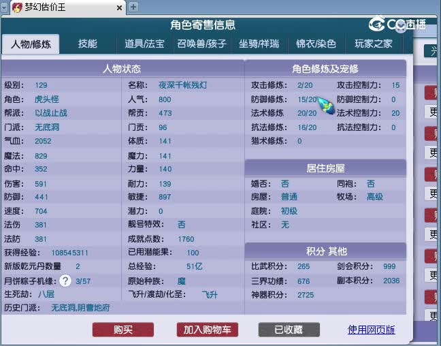Click the 积分 其他 section header
Image resolution: width=441 pixels, height=346 pixels.
pyautogui.click(x=326, y=251)
